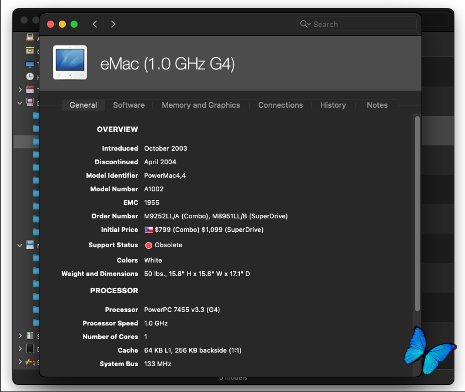Click the "OVERVIEW" section heading

118,129
